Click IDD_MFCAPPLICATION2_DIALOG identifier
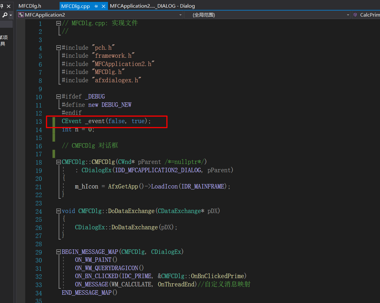380x303 pixels. tap(158, 170)
